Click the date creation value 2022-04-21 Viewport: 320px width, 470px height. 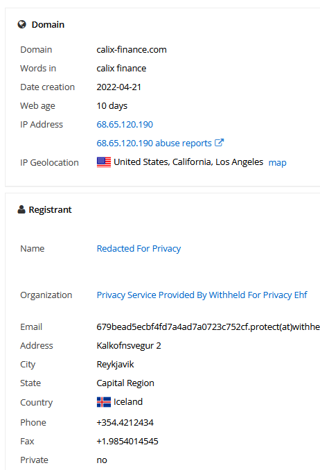click(x=118, y=87)
